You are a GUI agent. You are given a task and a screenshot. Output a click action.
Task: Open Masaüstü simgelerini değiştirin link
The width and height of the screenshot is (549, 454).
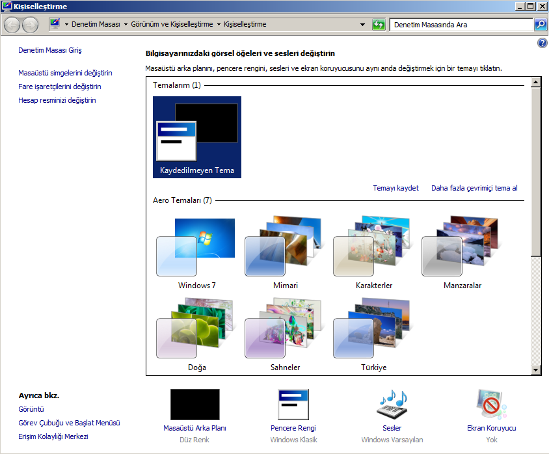tap(65, 73)
